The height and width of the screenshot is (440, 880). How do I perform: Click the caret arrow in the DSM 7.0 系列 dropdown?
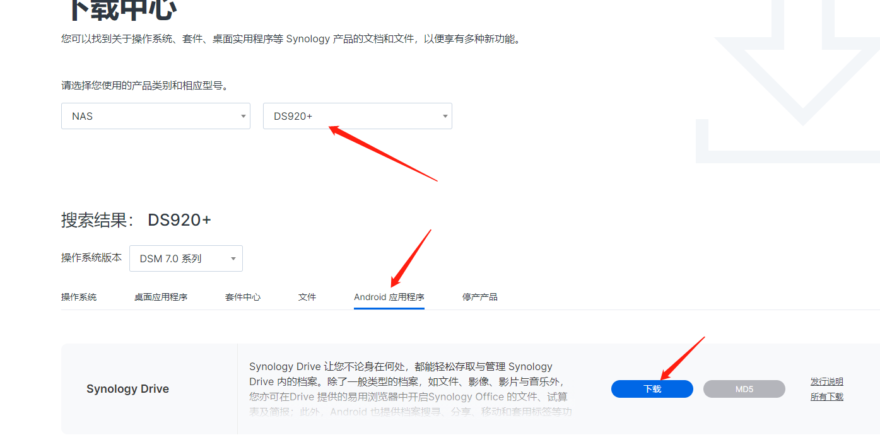tap(233, 259)
